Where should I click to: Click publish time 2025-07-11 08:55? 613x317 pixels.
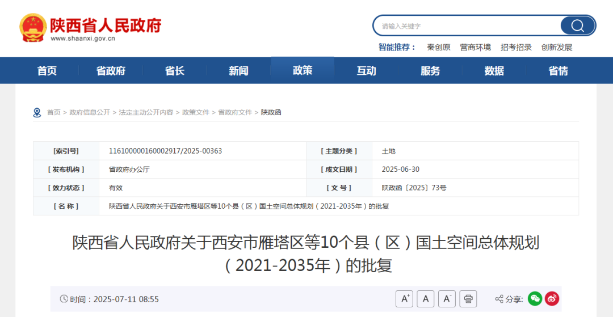tap(126, 299)
